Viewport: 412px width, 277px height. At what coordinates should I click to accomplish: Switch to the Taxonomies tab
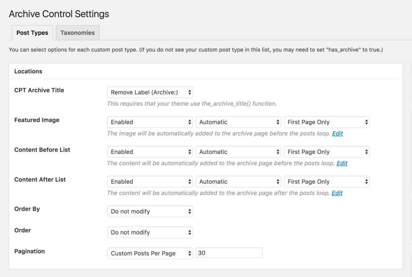(x=78, y=33)
